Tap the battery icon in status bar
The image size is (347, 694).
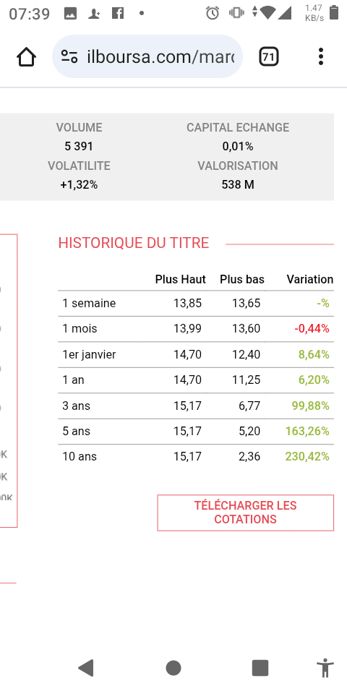(334, 13)
